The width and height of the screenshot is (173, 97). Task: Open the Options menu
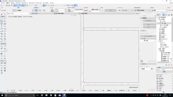click(32, 3)
